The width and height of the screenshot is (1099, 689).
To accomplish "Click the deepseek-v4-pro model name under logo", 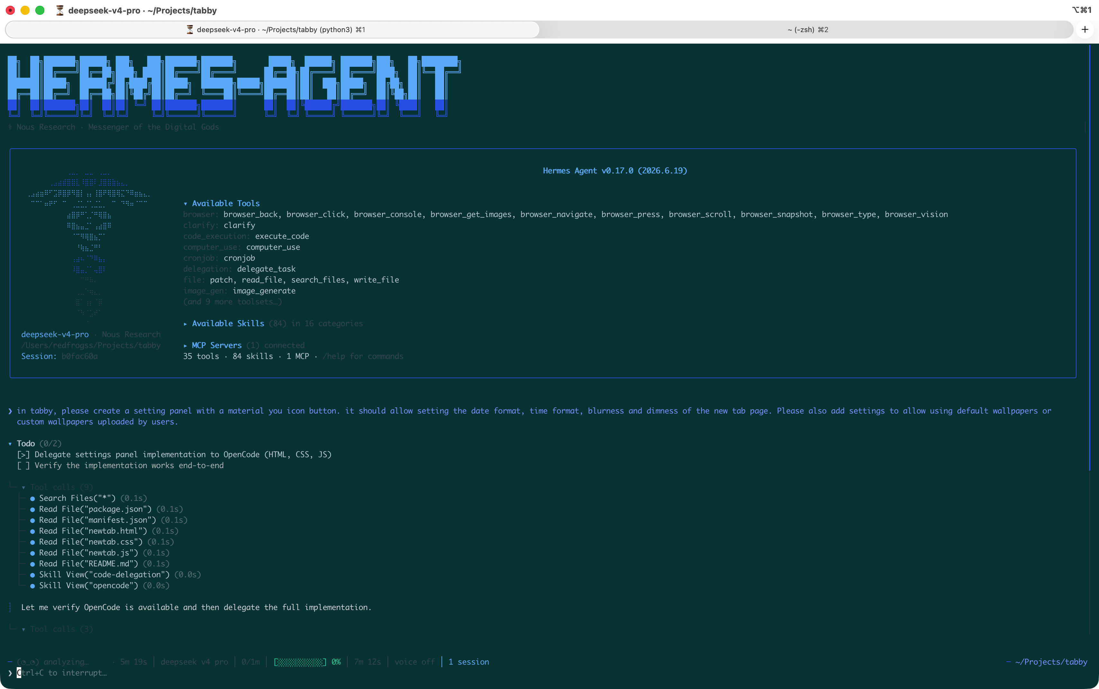I will tap(55, 335).
